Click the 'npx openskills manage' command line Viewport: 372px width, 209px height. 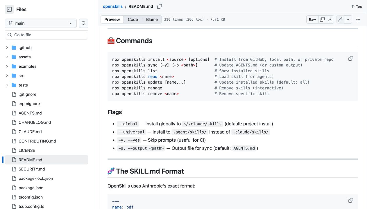(x=137, y=88)
